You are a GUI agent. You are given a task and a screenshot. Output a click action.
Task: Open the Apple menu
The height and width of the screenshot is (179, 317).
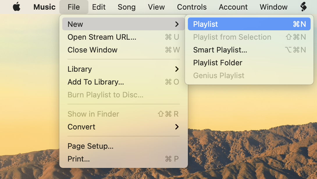17,7
